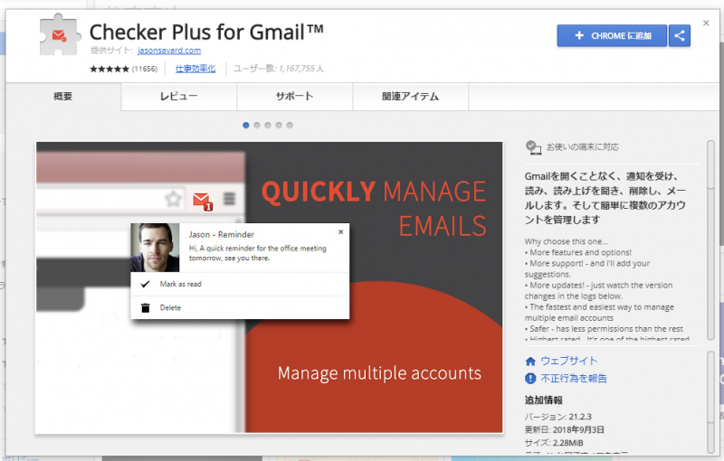
Task: Select the first carousel dot
Action: (245, 126)
